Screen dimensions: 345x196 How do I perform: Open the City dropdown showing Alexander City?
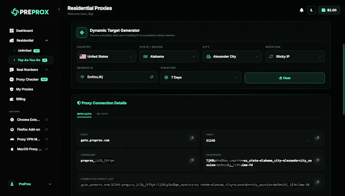point(232,56)
